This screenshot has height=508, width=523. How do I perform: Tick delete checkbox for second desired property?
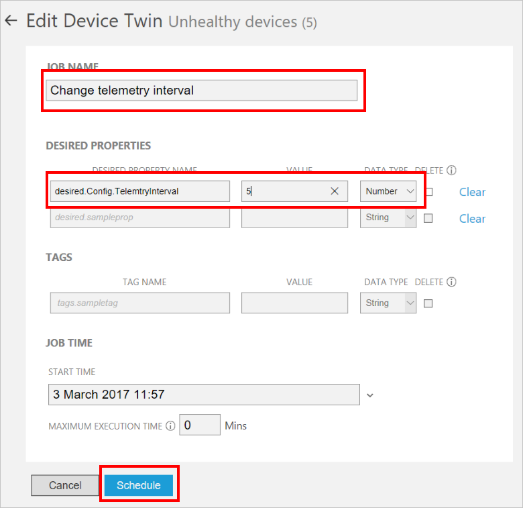pos(429,218)
